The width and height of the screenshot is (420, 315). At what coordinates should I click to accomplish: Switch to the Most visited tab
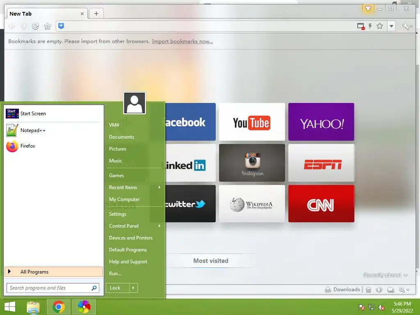click(210, 260)
